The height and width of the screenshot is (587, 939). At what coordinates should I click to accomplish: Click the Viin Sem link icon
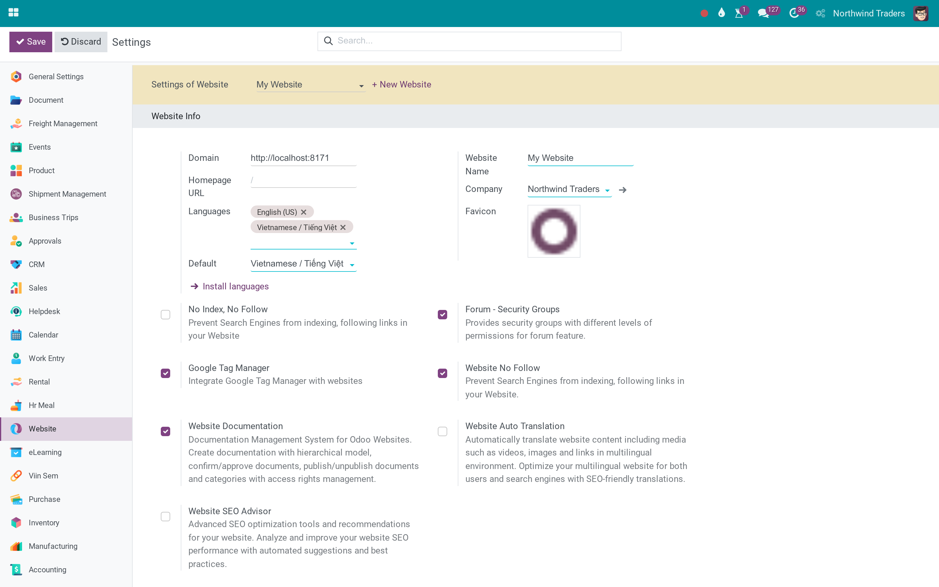16,476
